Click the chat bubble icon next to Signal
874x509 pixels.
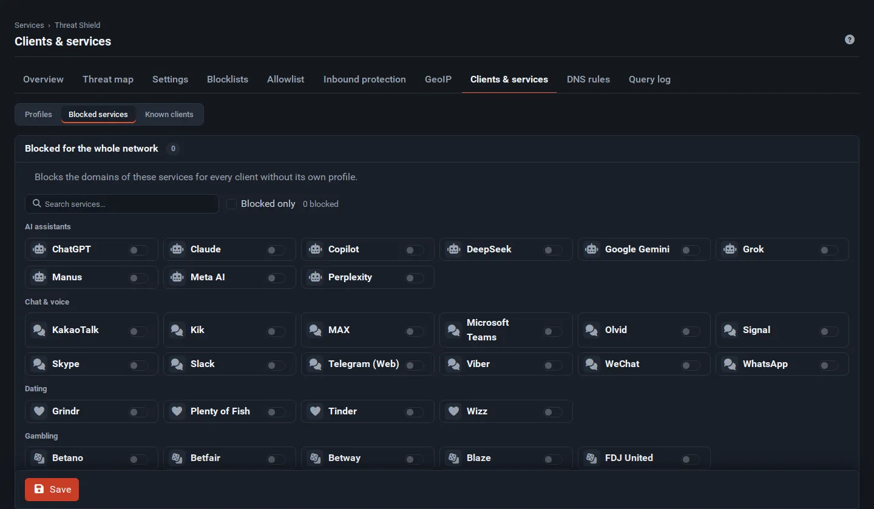730,330
